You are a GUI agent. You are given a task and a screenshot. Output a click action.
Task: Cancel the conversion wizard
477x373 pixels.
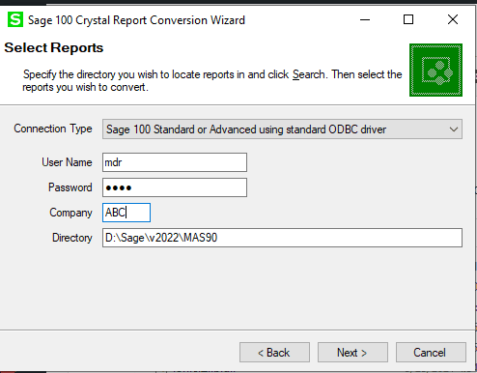(431, 353)
